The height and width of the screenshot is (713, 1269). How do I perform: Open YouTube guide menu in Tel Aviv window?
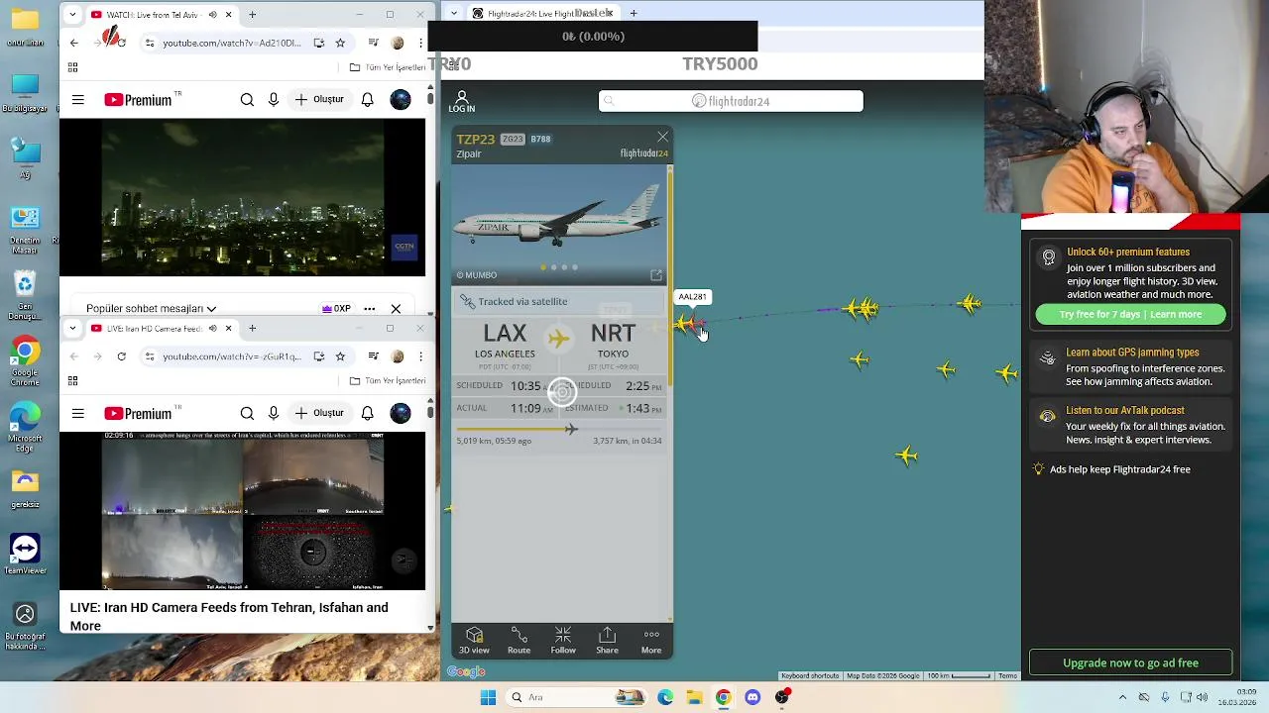pyautogui.click(x=78, y=100)
